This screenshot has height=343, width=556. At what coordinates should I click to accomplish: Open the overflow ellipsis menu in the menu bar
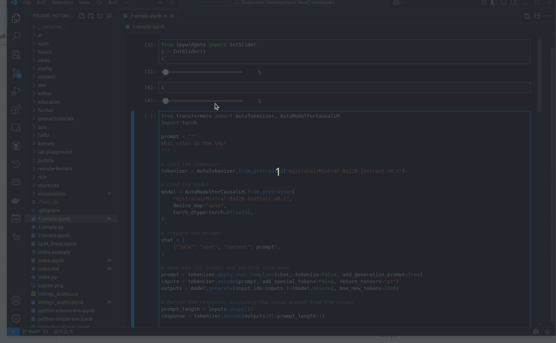tap(127, 3)
